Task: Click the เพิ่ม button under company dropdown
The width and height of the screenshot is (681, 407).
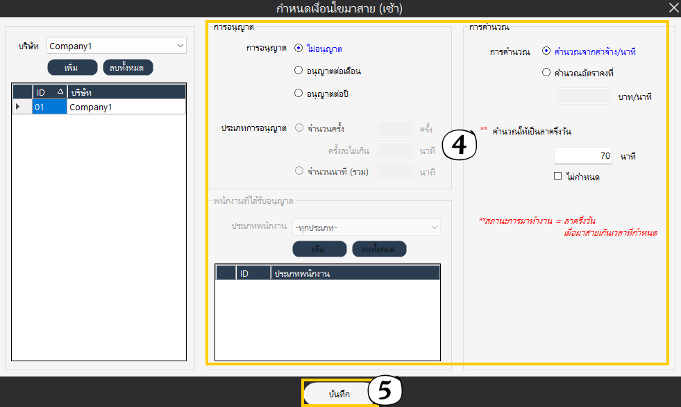Action: [72, 67]
